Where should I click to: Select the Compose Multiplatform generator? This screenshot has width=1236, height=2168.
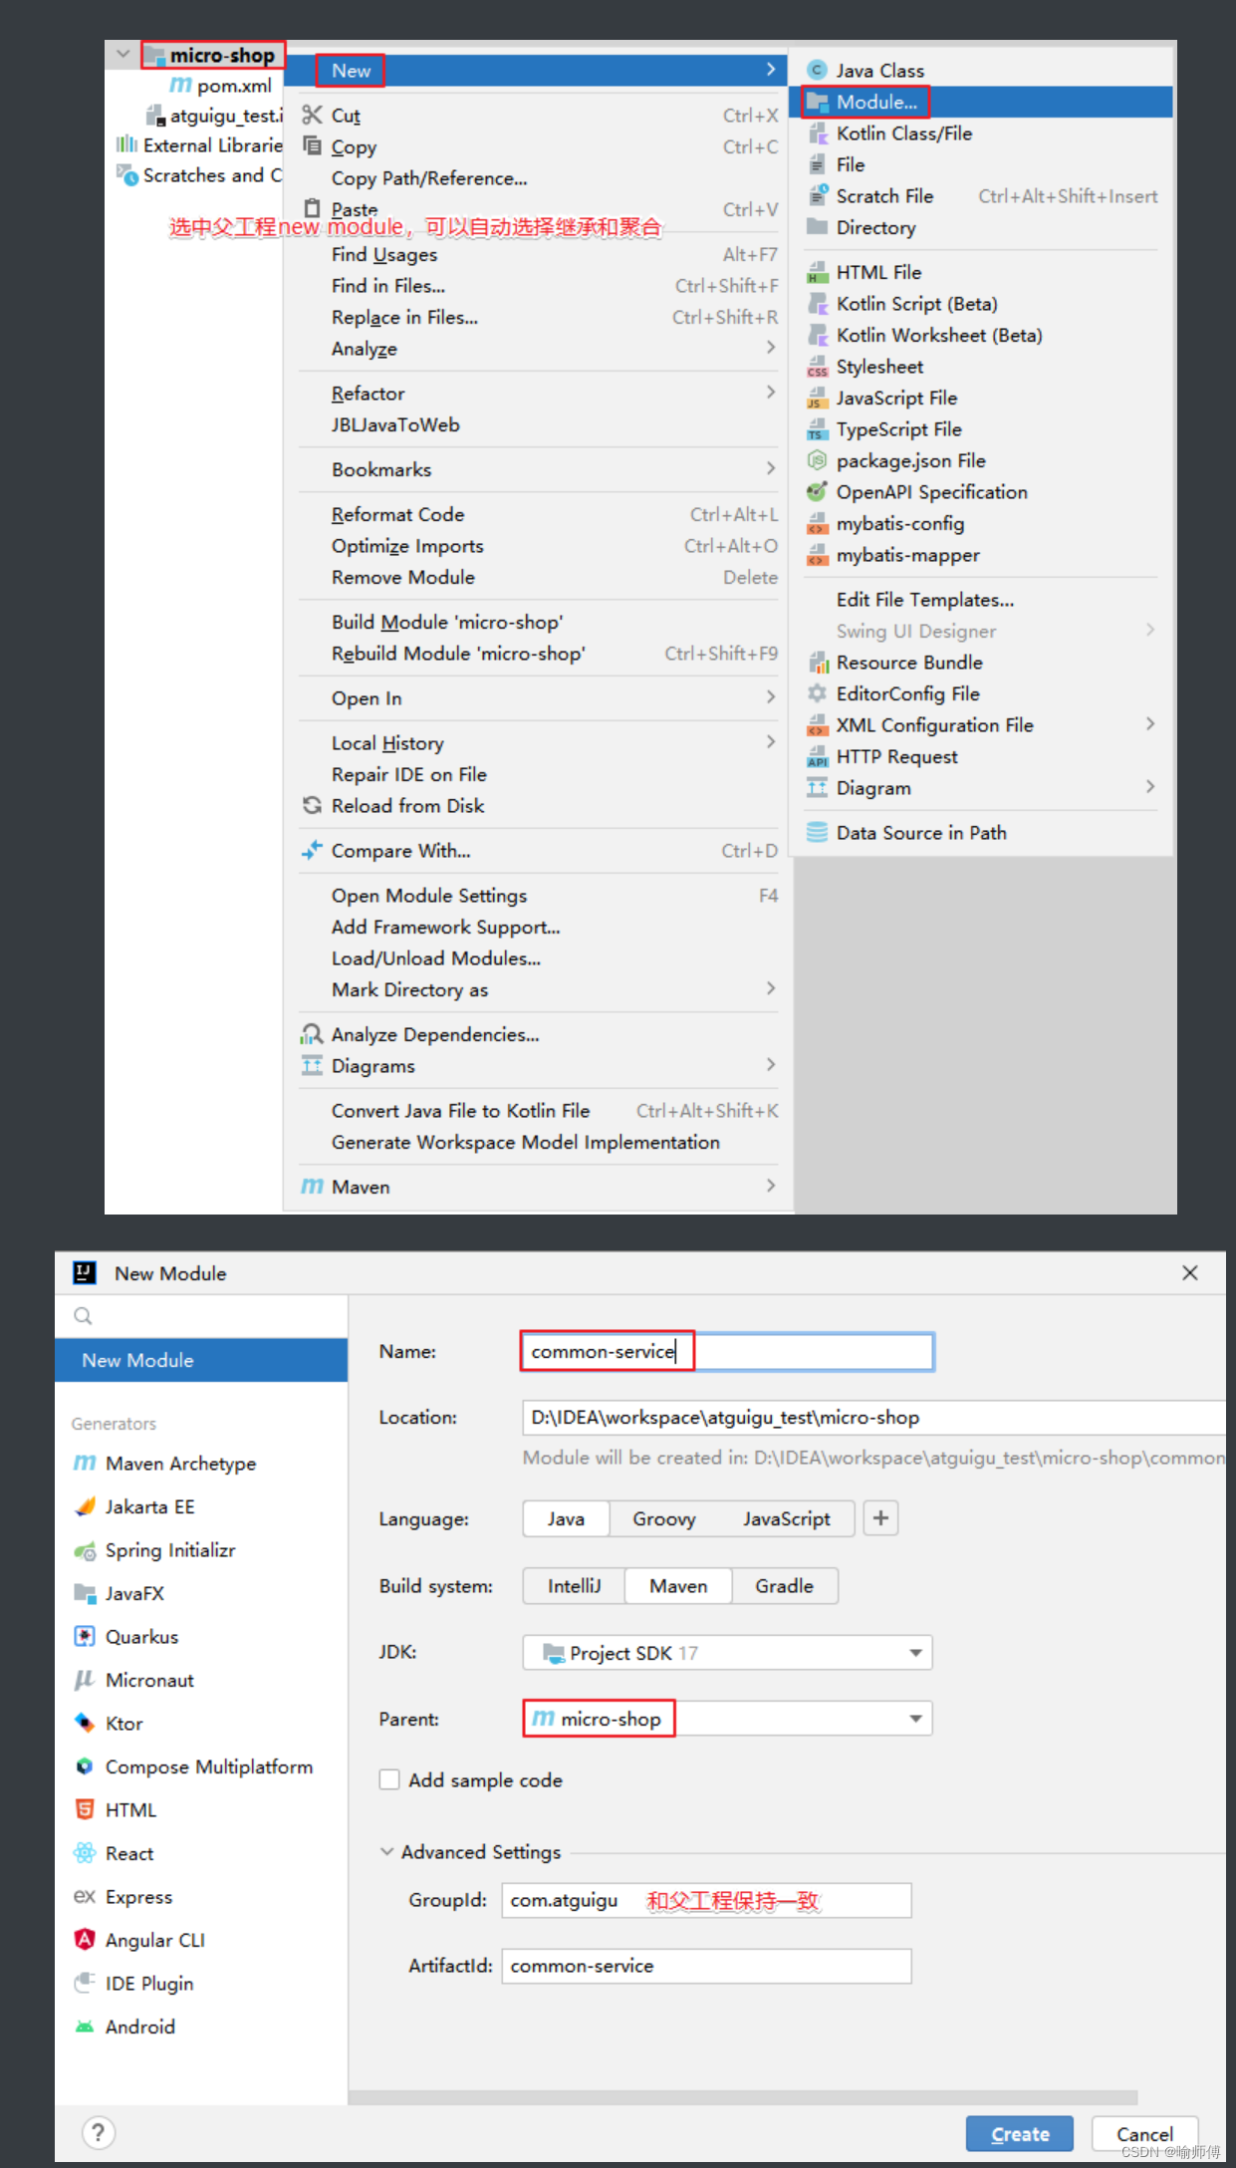point(201,1766)
